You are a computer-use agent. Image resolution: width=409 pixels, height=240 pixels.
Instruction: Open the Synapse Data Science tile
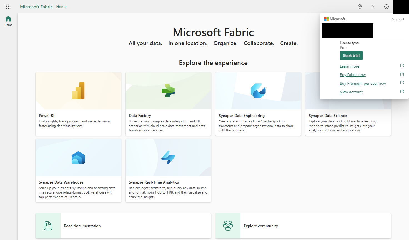348,122
